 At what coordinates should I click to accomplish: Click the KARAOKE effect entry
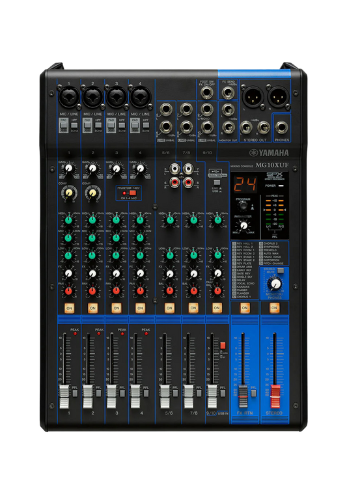click(x=241, y=286)
